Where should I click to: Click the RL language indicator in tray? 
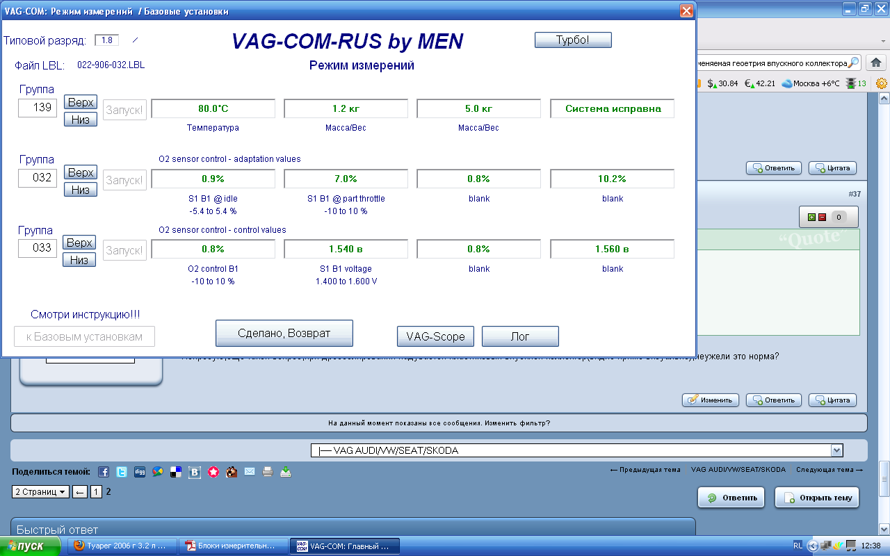pos(798,546)
